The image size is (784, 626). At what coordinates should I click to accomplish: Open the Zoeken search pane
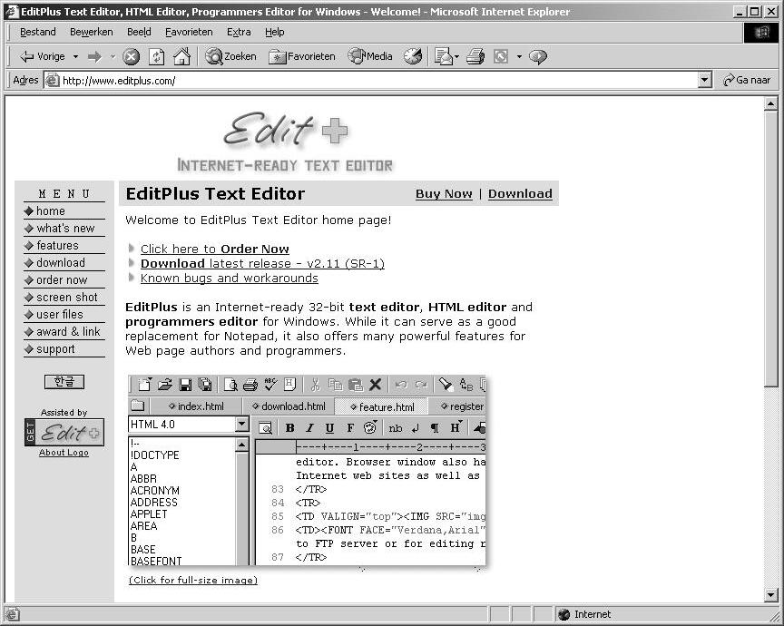pyautogui.click(x=230, y=56)
